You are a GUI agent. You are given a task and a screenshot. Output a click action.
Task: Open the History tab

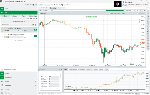pos(95,69)
